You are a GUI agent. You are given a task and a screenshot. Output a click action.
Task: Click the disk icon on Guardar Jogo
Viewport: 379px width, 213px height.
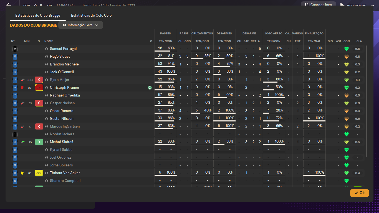click(307, 5)
